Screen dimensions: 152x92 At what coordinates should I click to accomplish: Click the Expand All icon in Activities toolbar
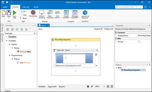click(x=8, y=29)
